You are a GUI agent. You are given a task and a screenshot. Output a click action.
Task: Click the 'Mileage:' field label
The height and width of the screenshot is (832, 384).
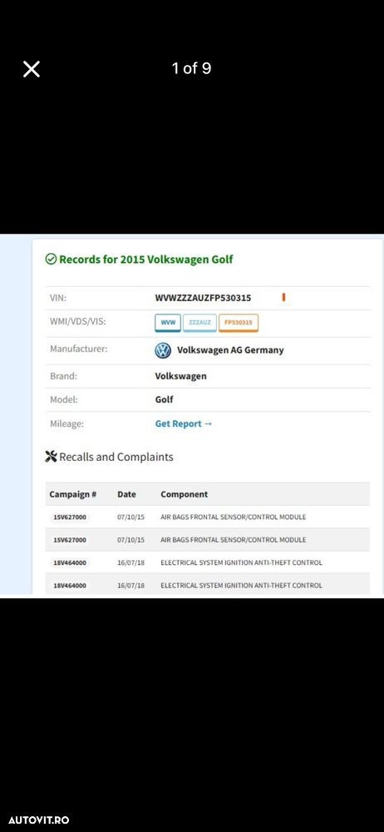point(66,424)
